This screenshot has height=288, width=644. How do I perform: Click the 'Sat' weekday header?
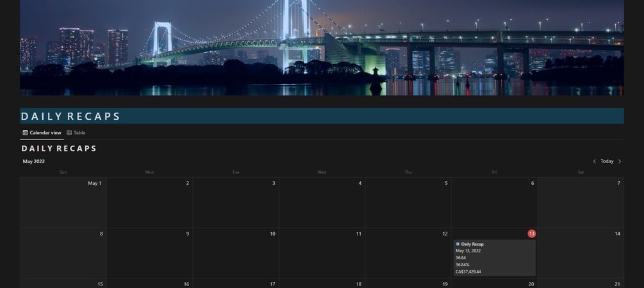click(x=581, y=172)
